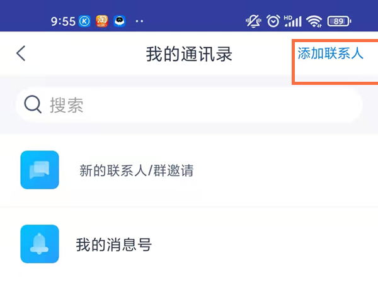Open 新的联系人/群邀请 entry

136,170
